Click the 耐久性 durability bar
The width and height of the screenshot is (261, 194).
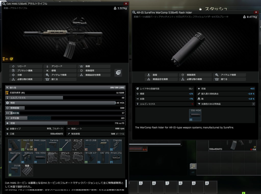(x=65, y=87)
